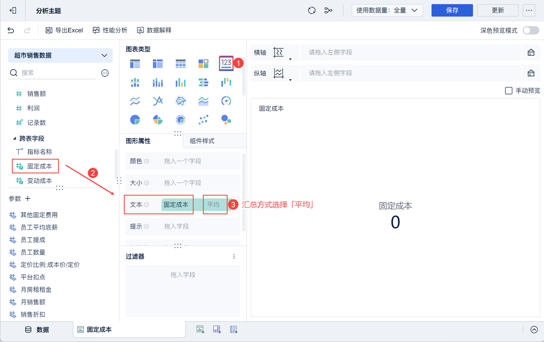The height and width of the screenshot is (342, 544).
Task: Select the bubble chart type icon
Action: pos(226,120)
